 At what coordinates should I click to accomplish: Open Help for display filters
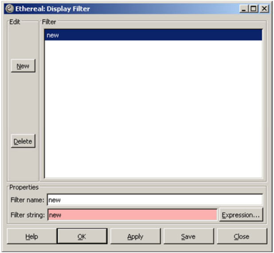31,237
